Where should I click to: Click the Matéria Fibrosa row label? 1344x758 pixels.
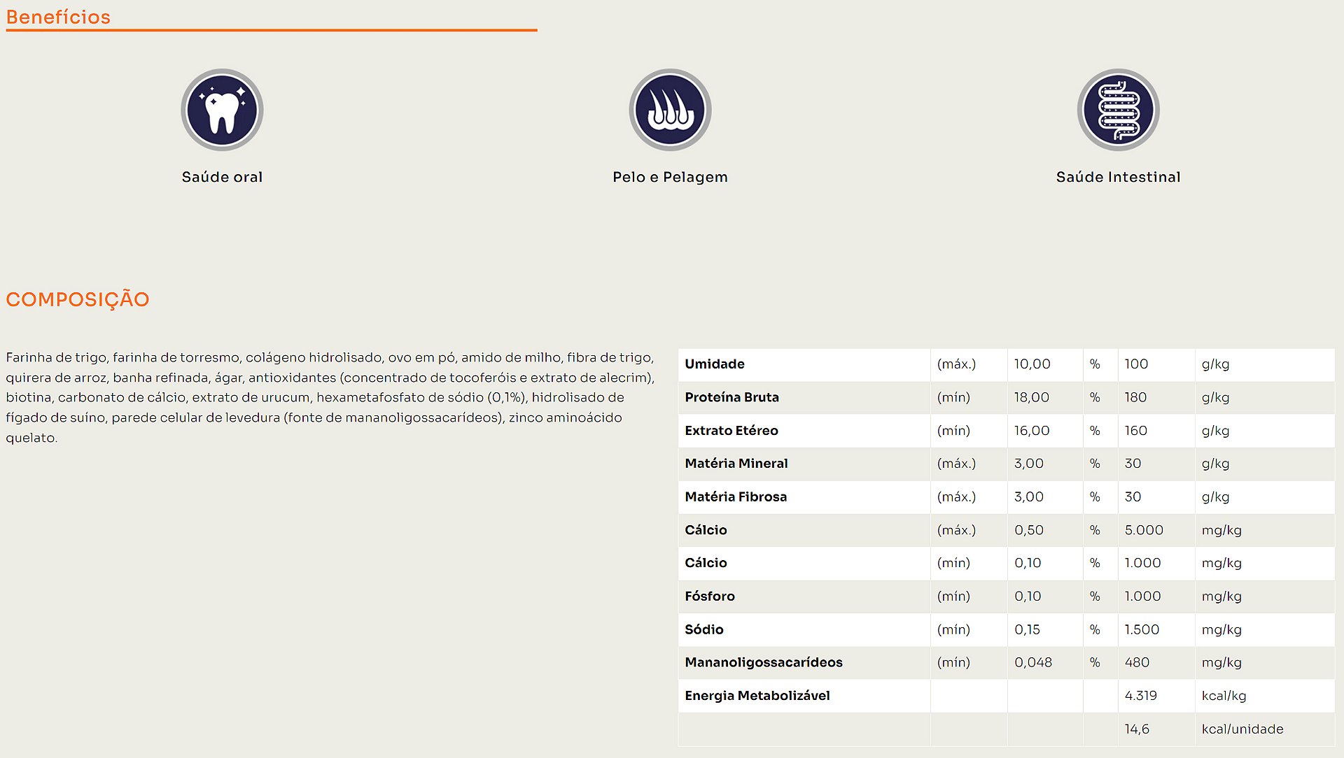(x=736, y=496)
